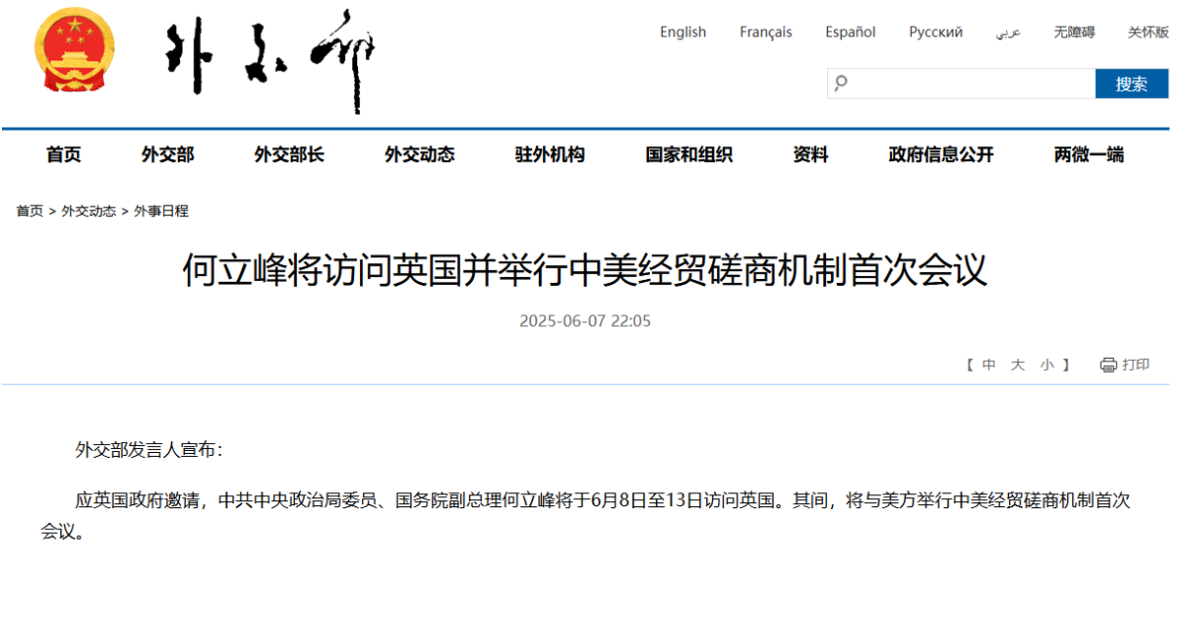Viewport: 1187px width, 623px height.
Task: Click the 外交部 calligraphy logo
Action: [x=269, y=61]
